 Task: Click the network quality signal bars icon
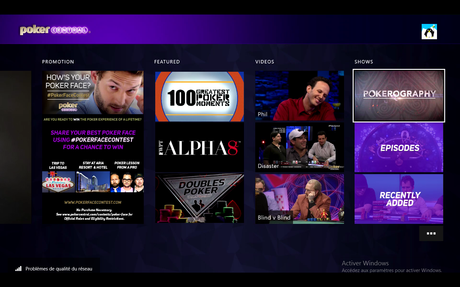19,269
